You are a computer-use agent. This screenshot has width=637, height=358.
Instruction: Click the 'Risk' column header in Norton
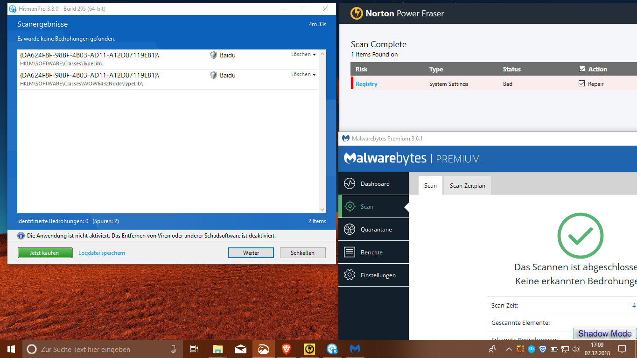(361, 69)
